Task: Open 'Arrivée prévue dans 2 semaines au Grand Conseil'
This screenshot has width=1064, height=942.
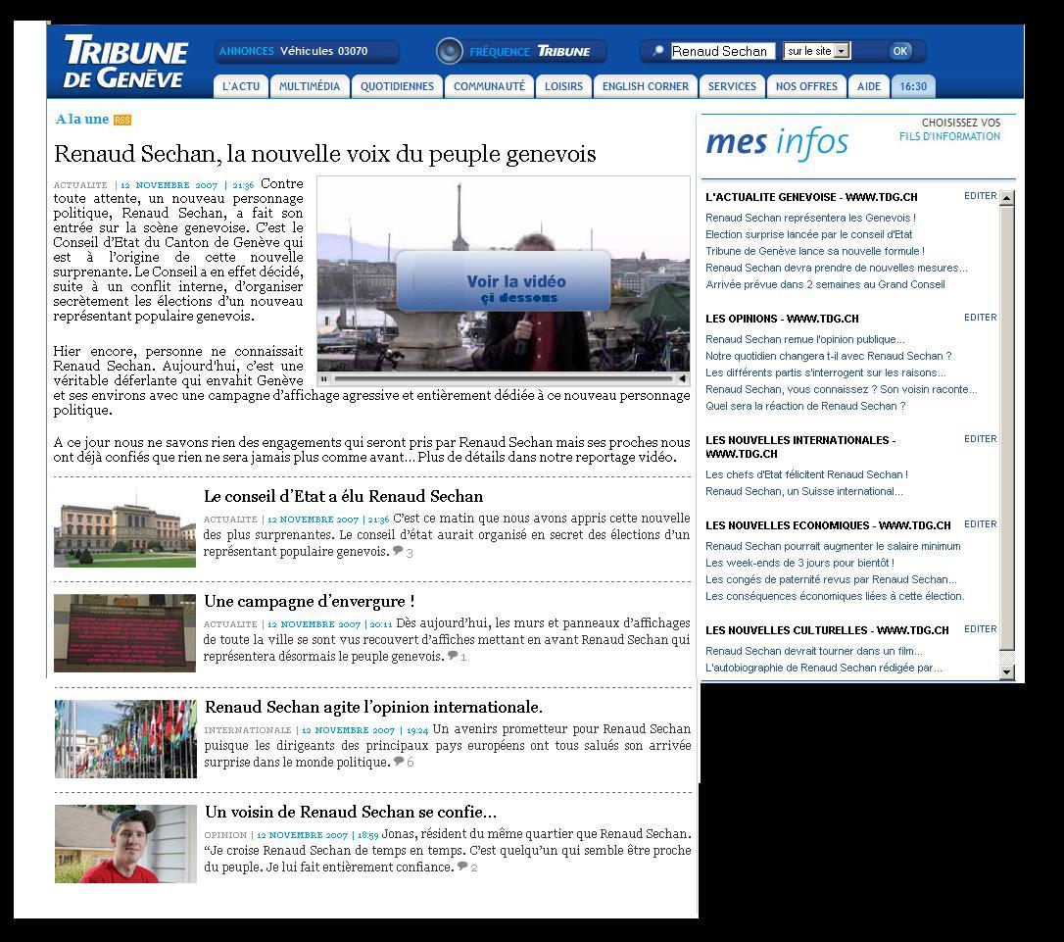Action: coord(825,284)
